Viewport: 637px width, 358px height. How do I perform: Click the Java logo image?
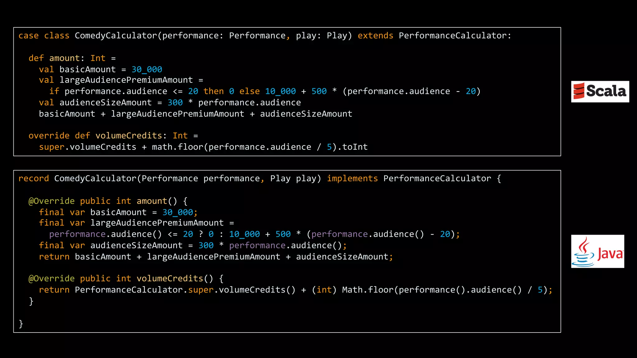click(x=597, y=251)
